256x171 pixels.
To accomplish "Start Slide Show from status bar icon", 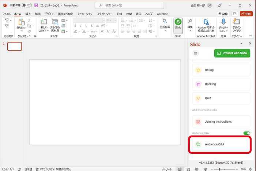I will click(x=205, y=169).
